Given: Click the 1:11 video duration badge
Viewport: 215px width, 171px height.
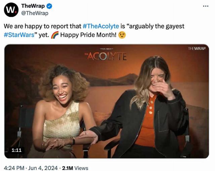Looking at the screenshot, I should [16, 150].
